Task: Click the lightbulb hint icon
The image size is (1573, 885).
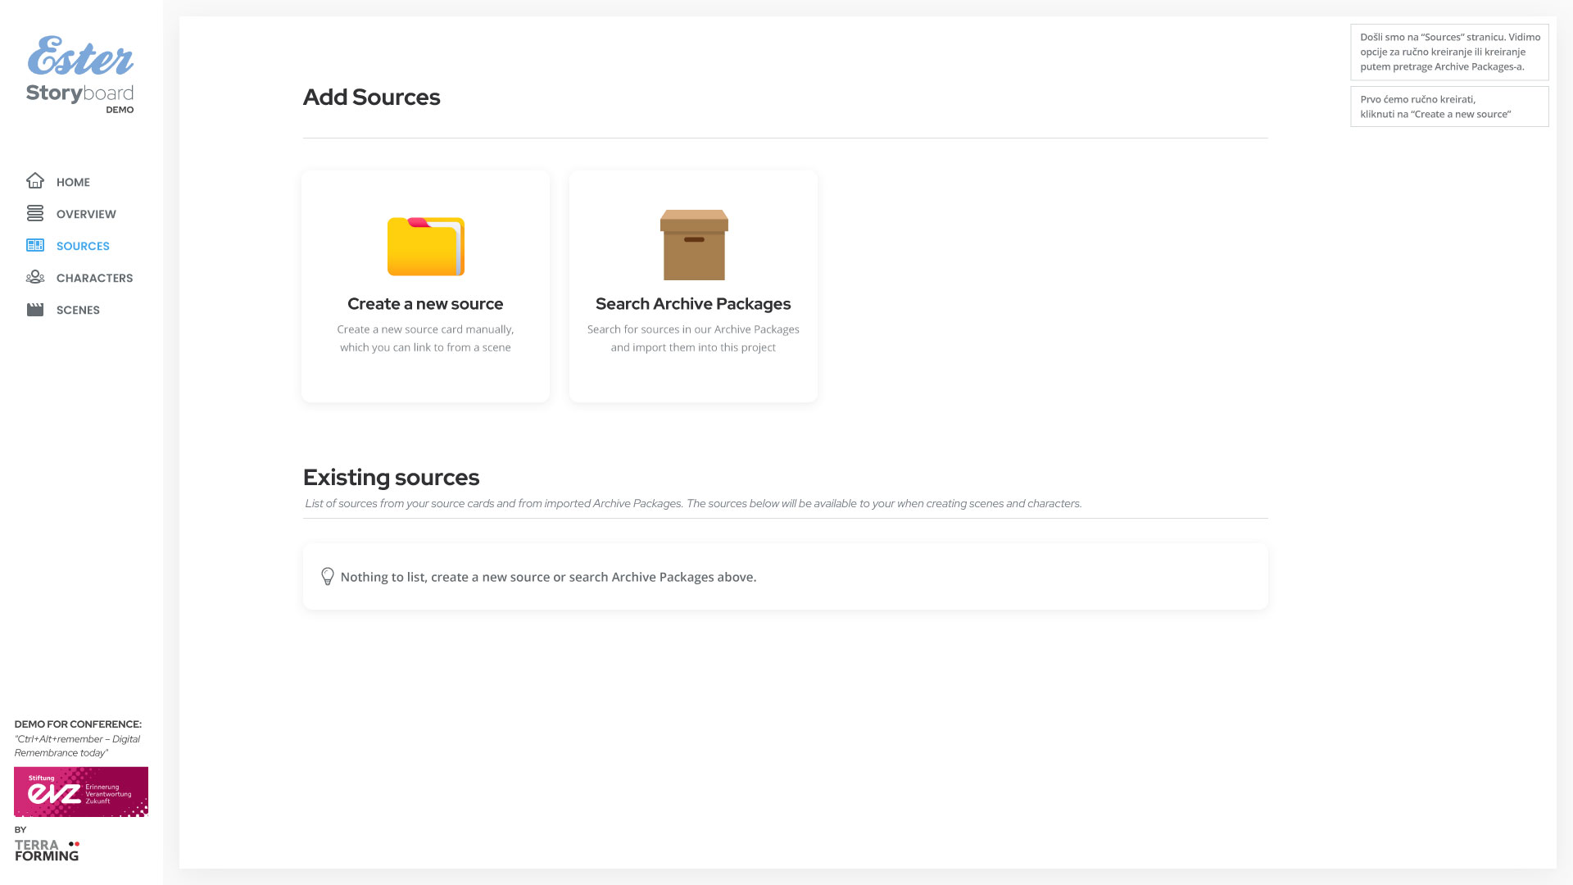Action: click(327, 577)
